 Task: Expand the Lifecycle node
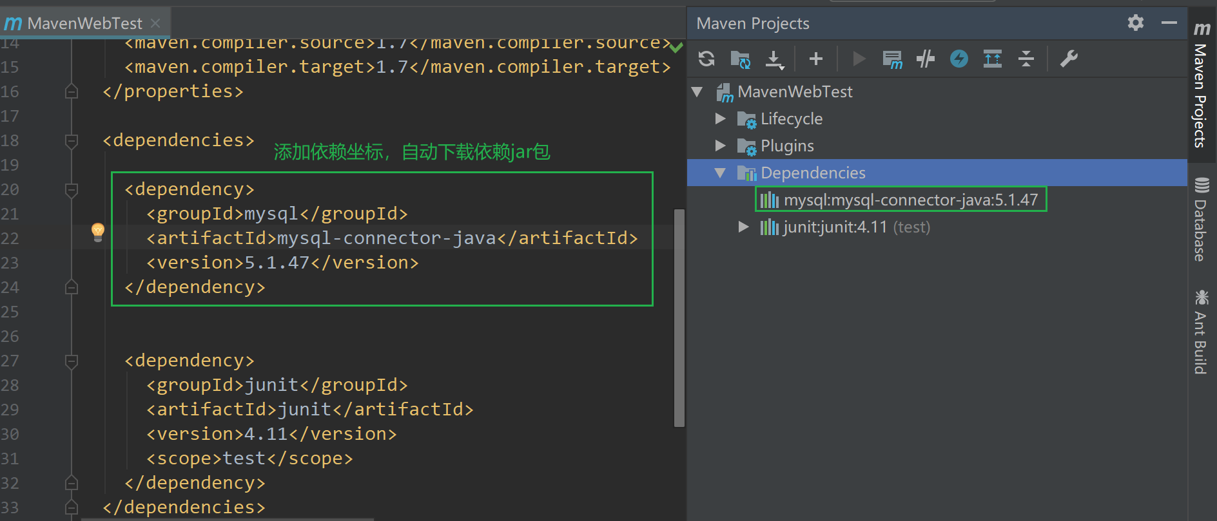tap(721, 118)
